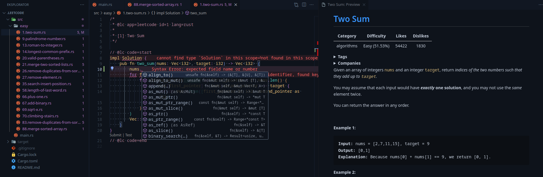
Task: Open editor more actions menu
Action: click(x=312, y=5)
